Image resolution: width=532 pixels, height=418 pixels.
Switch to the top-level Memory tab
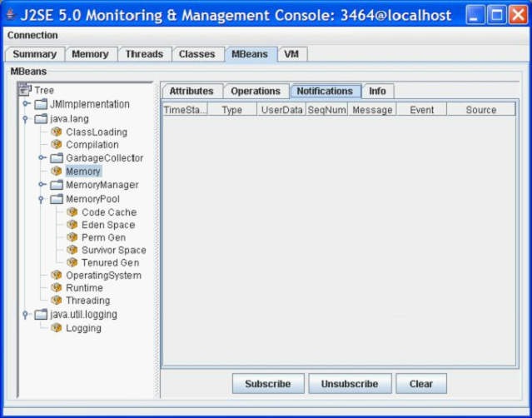pos(91,54)
